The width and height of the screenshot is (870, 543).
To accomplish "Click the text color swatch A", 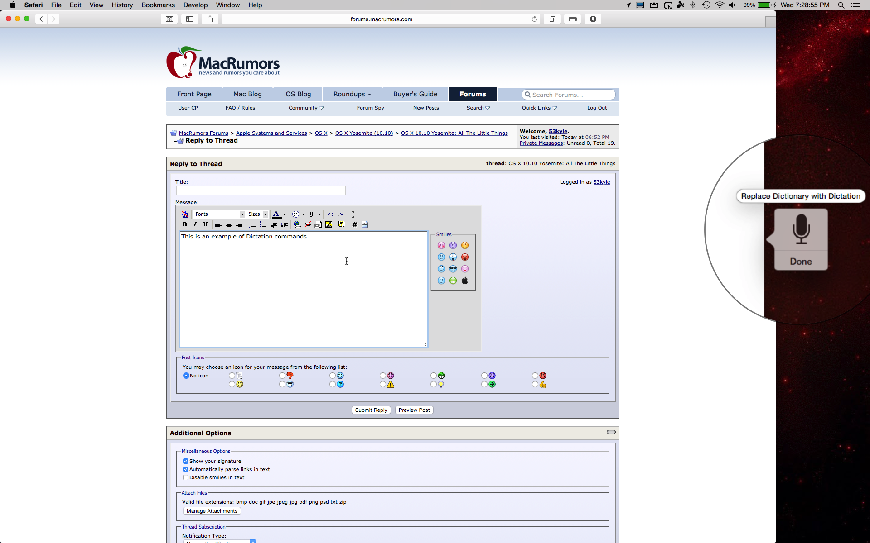I will click(x=276, y=214).
